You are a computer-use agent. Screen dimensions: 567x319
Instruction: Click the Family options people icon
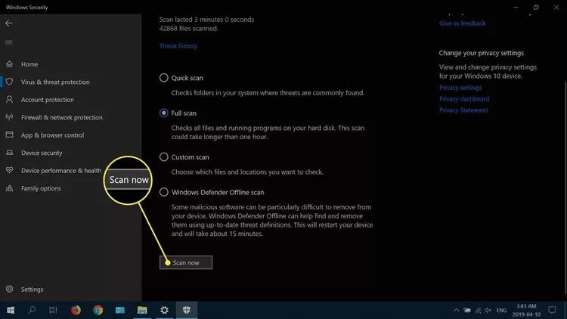[9, 188]
